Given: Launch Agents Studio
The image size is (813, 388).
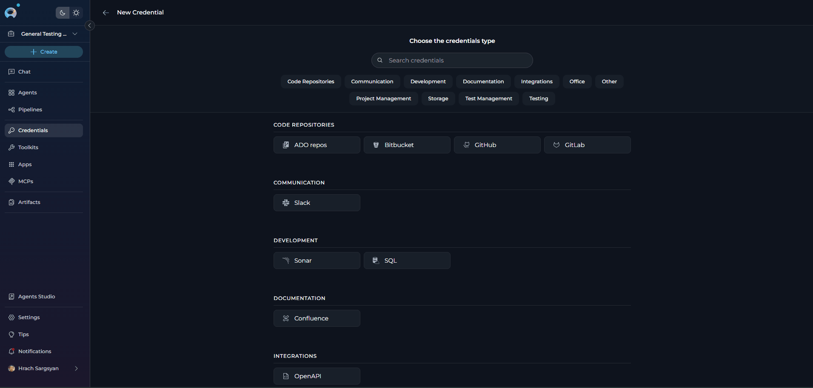Looking at the screenshot, I should pyautogui.click(x=44, y=297).
